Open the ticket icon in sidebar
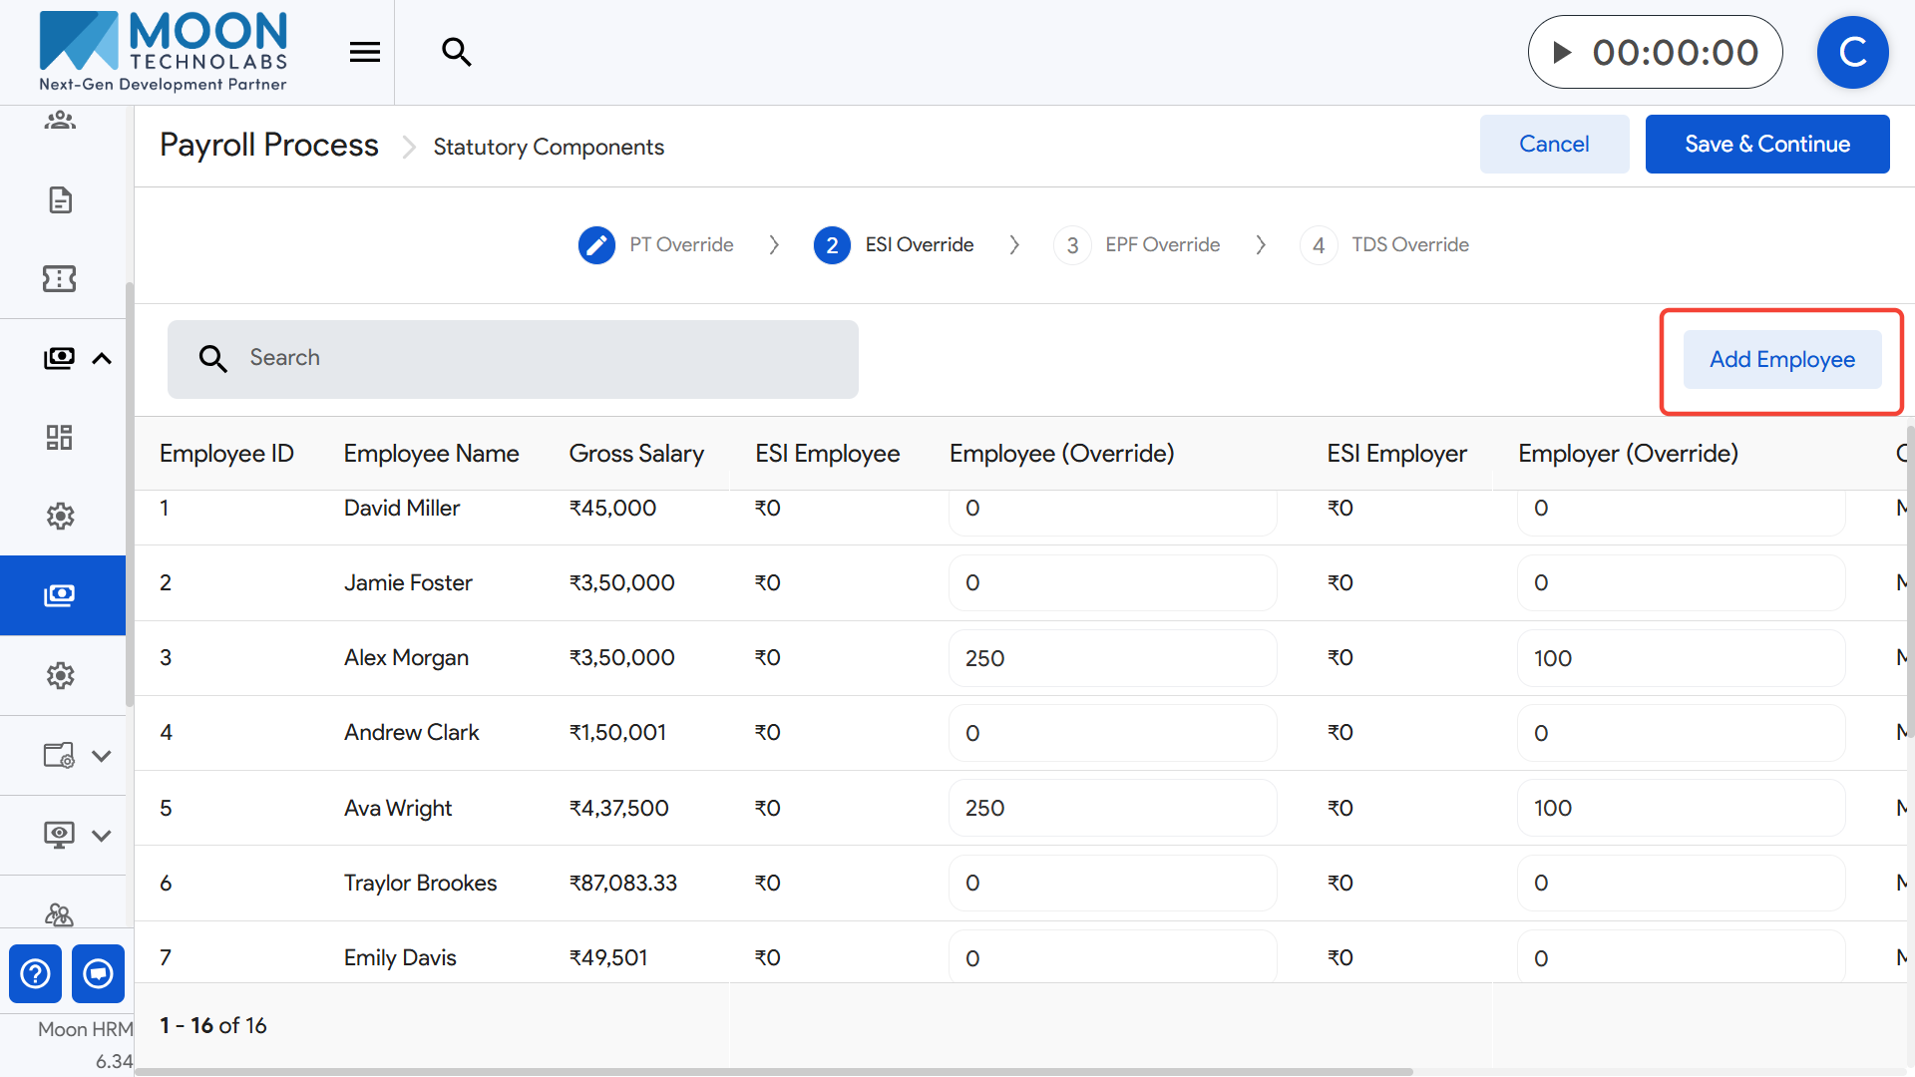Screen dimensions: 1915x1077 point(60,278)
